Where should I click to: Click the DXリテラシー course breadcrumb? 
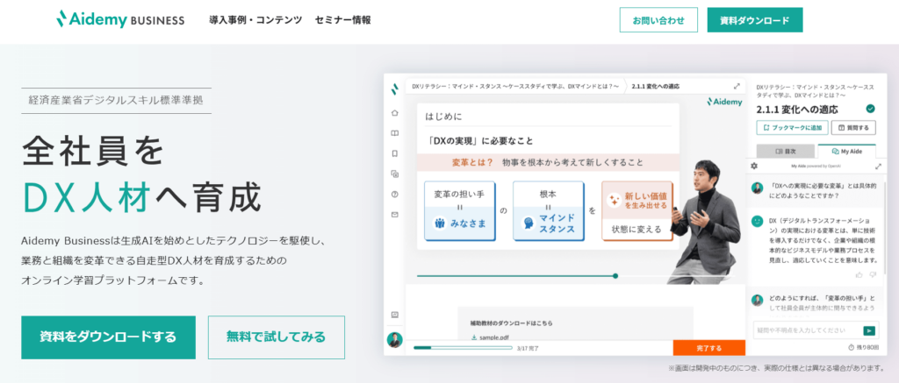coord(514,87)
